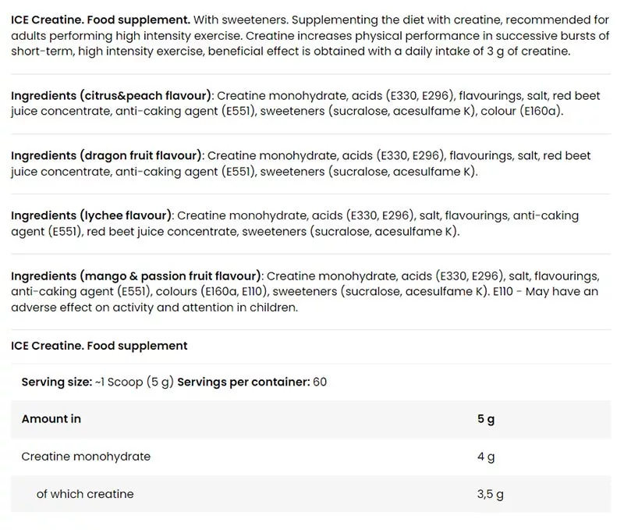Click the "Ingredients (dragon fruit flavour)" label

click(x=107, y=156)
